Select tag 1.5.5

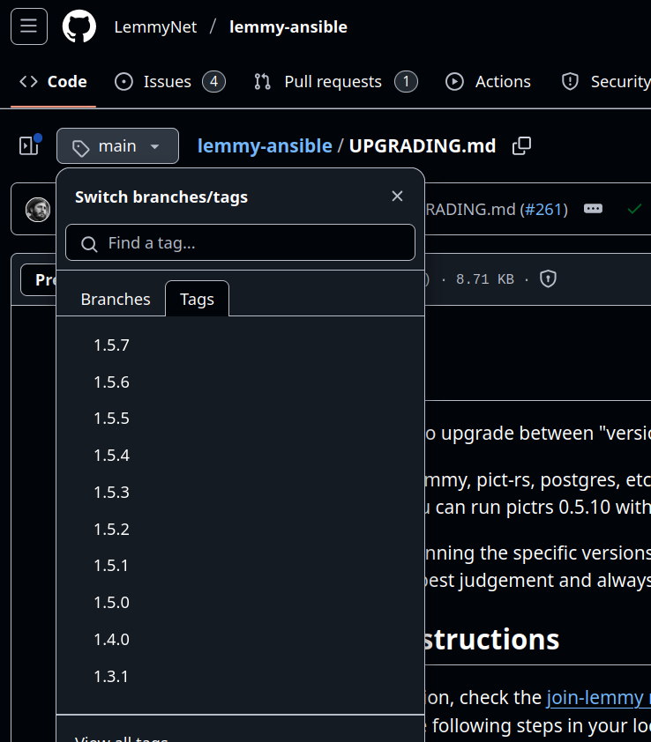240,419
